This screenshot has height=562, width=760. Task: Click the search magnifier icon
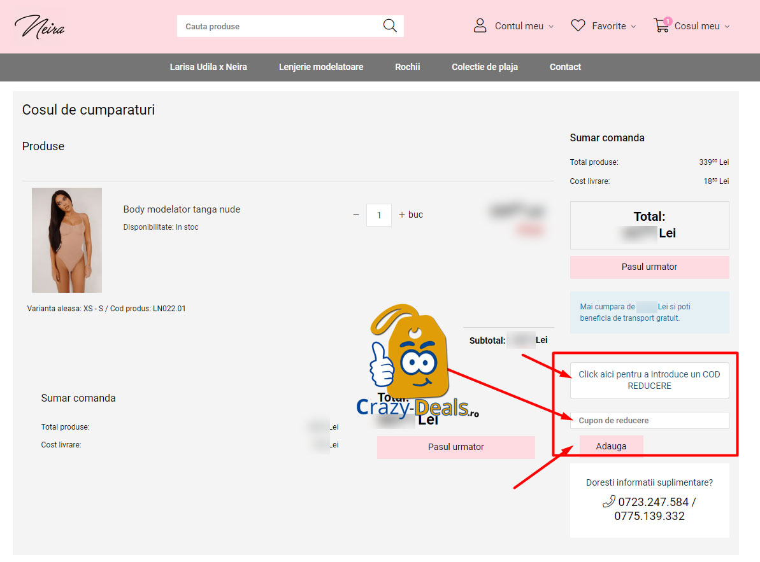click(389, 26)
